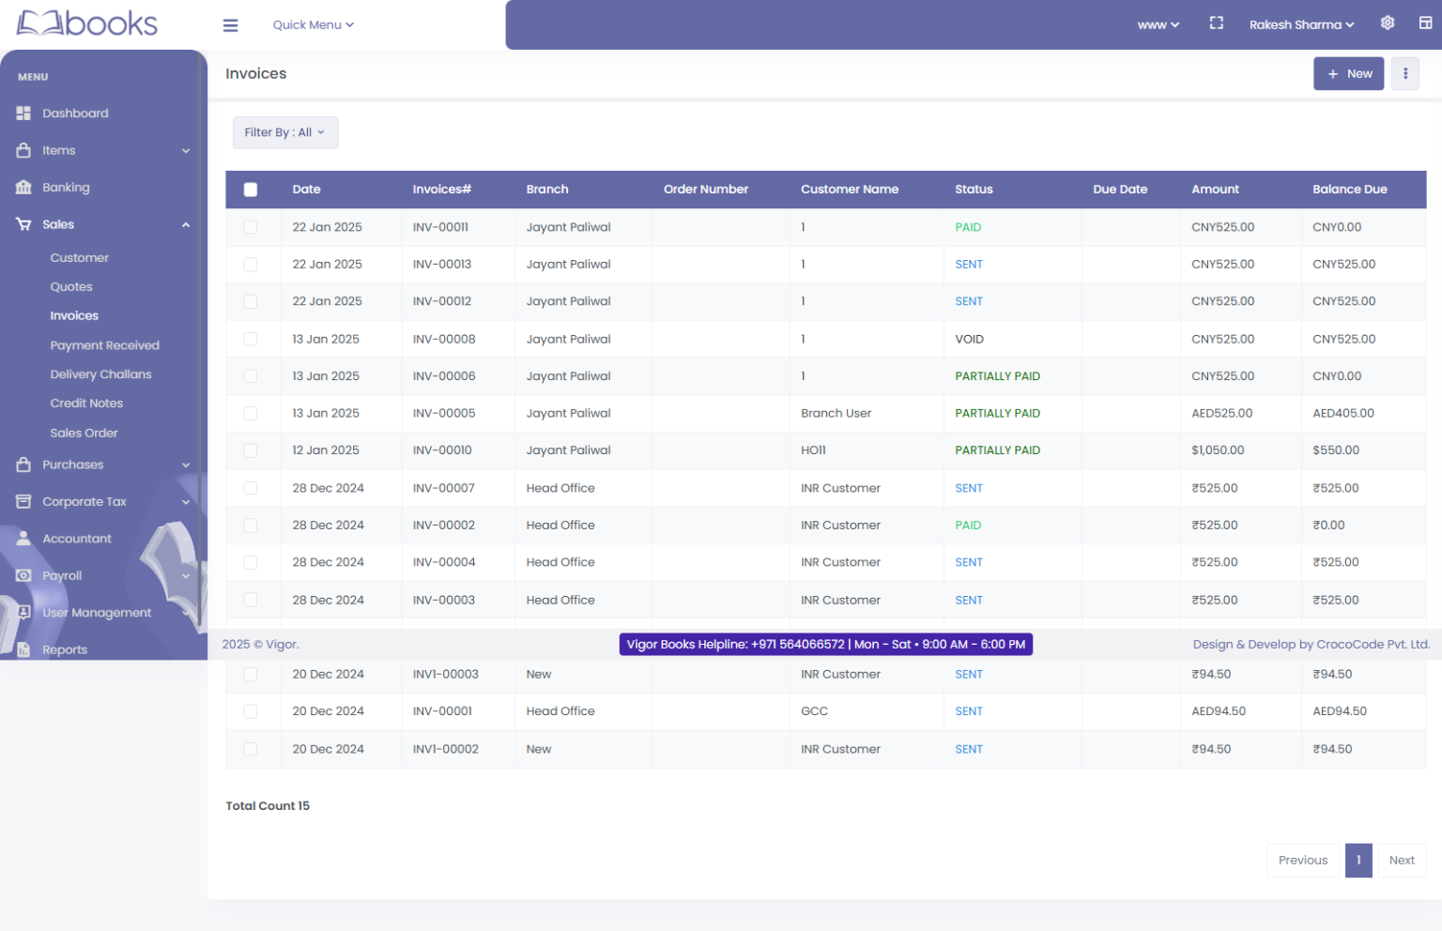The height and width of the screenshot is (931, 1442).
Task: Click the New invoice button
Action: point(1348,73)
